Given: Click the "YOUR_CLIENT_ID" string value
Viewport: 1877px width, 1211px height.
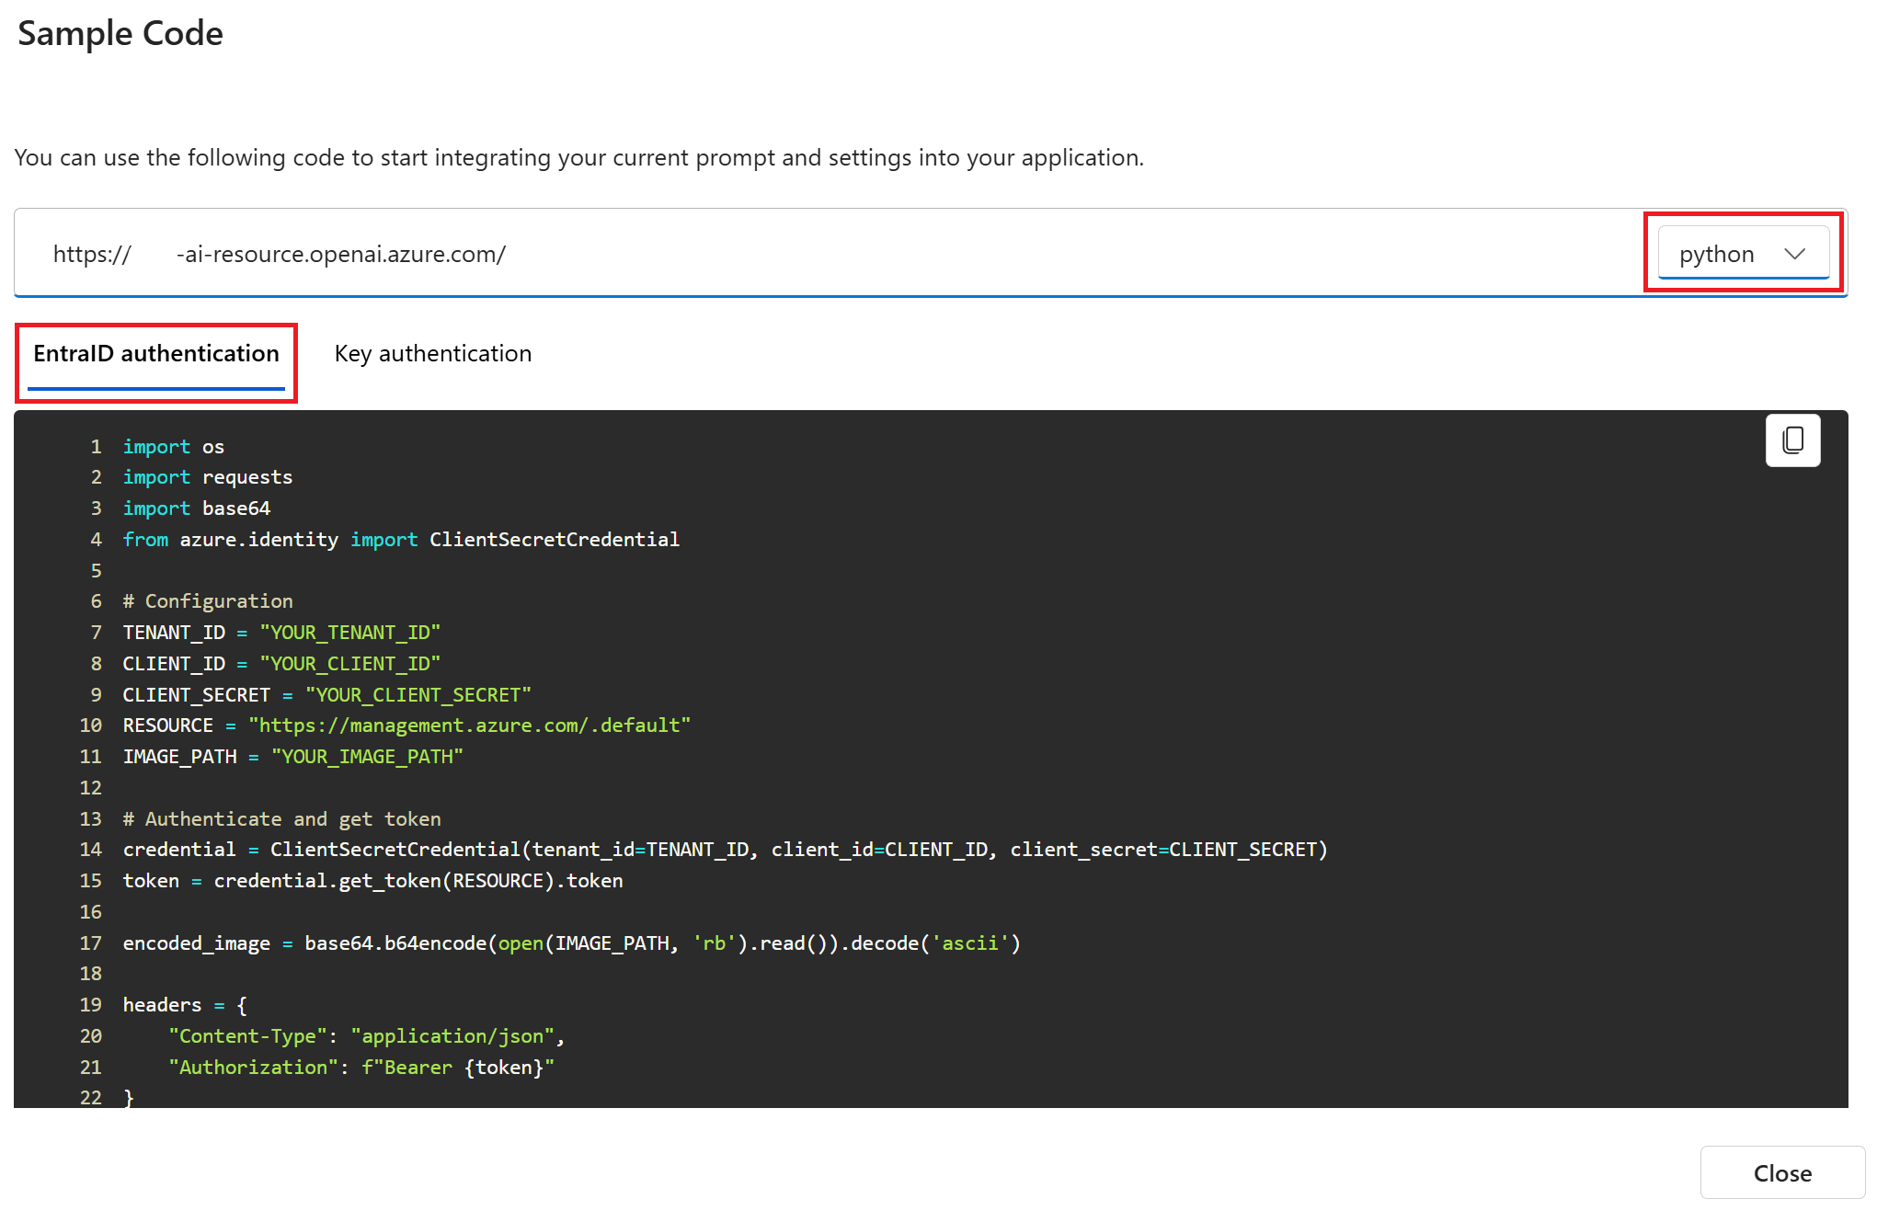Looking at the screenshot, I should 350,664.
